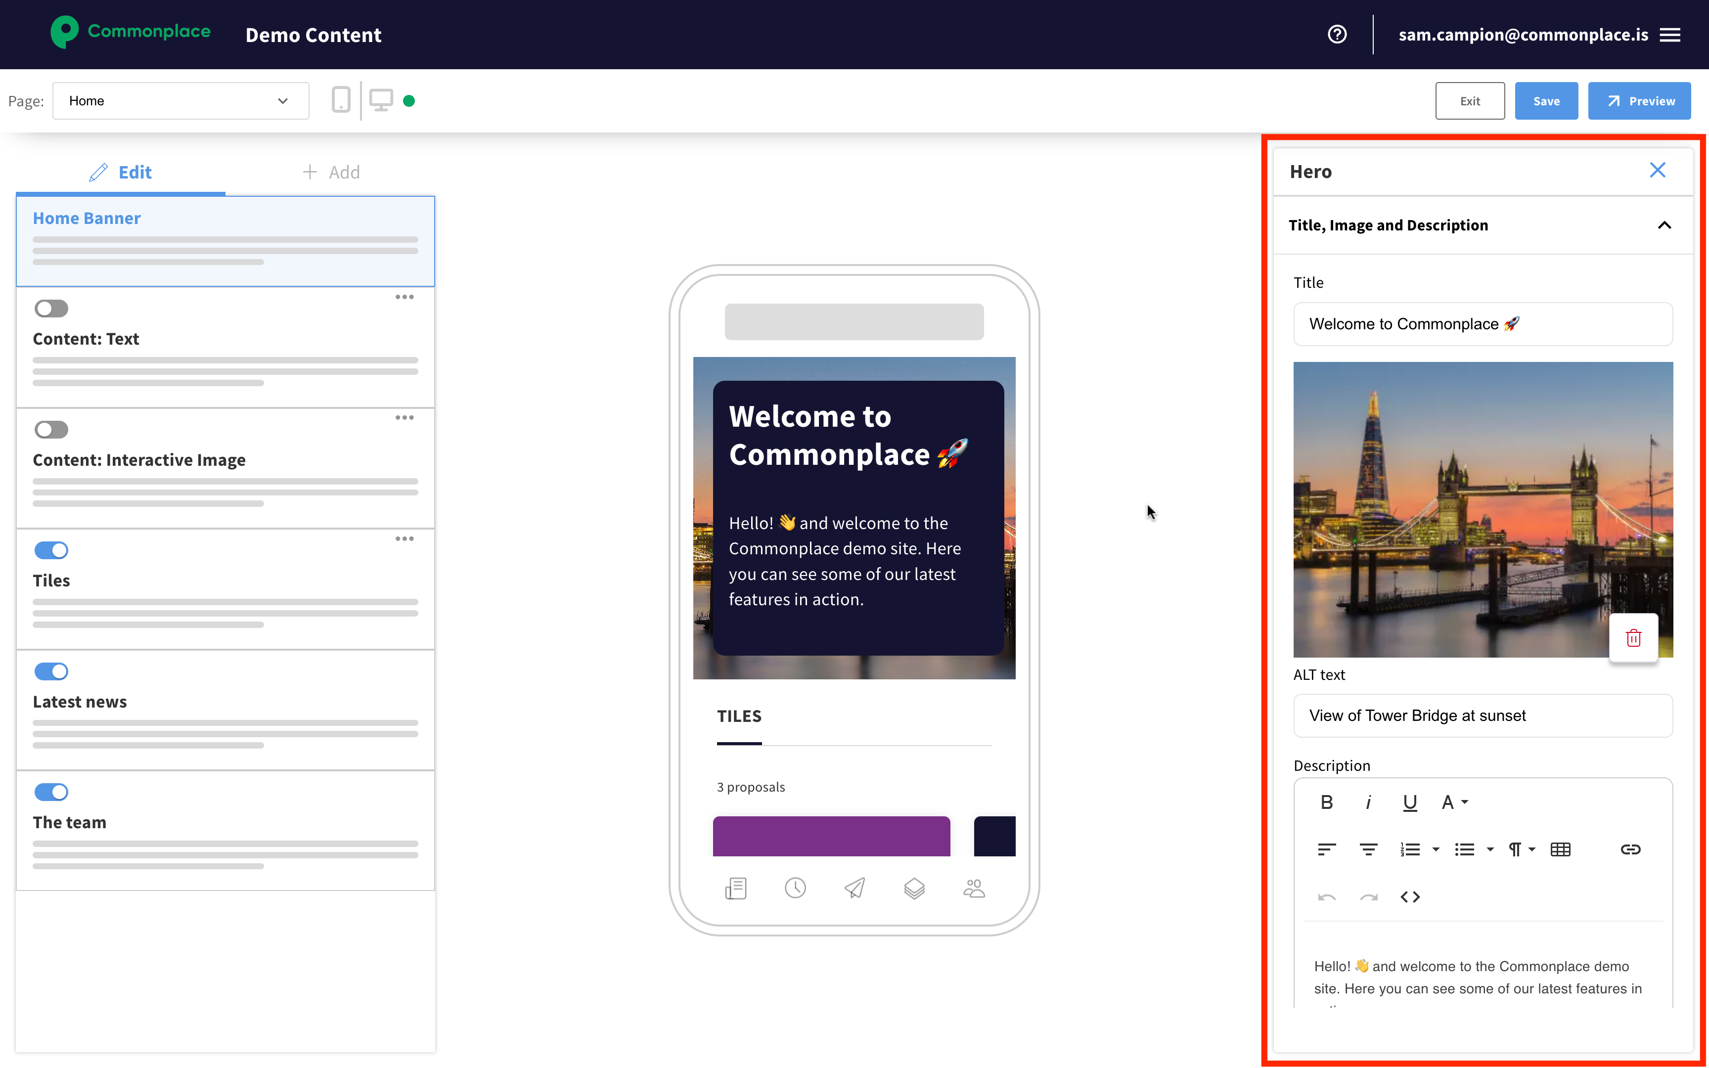Insert a table in the Description
The width and height of the screenshot is (1709, 1068).
coord(1560,849)
